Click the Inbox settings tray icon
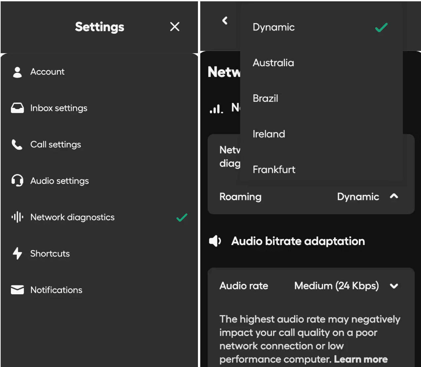Image resolution: width=421 pixels, height=367 pixels. pyautogui.click(x=17, y=108)
